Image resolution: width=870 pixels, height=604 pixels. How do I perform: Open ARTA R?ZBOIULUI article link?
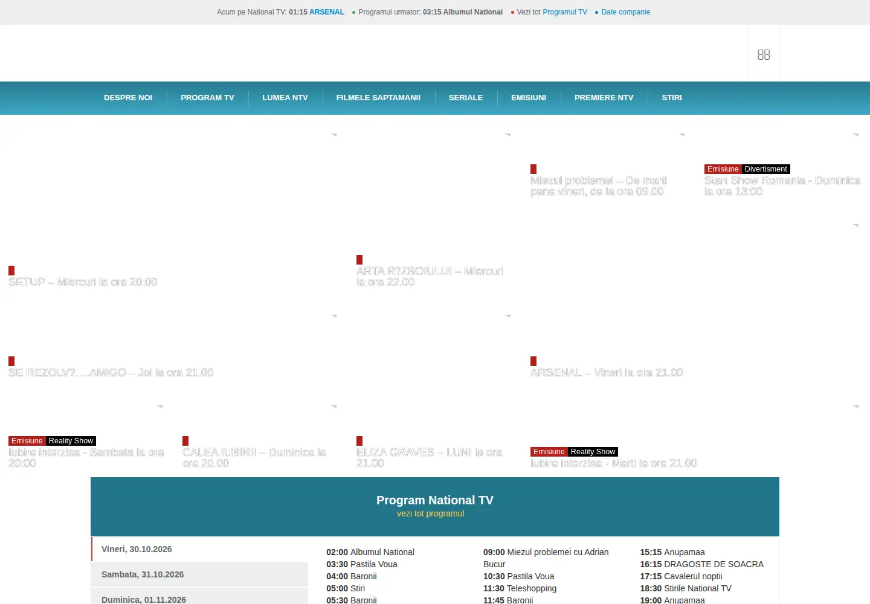coord(430,277)
